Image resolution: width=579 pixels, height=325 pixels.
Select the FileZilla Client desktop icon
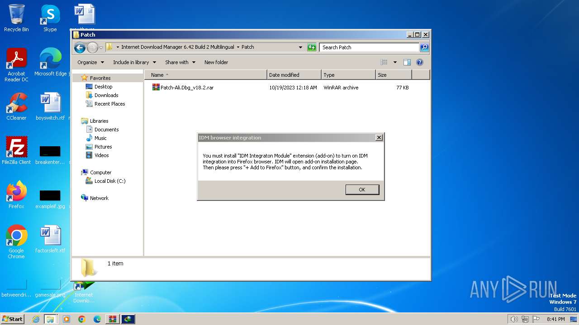click(x=16, y=150)
